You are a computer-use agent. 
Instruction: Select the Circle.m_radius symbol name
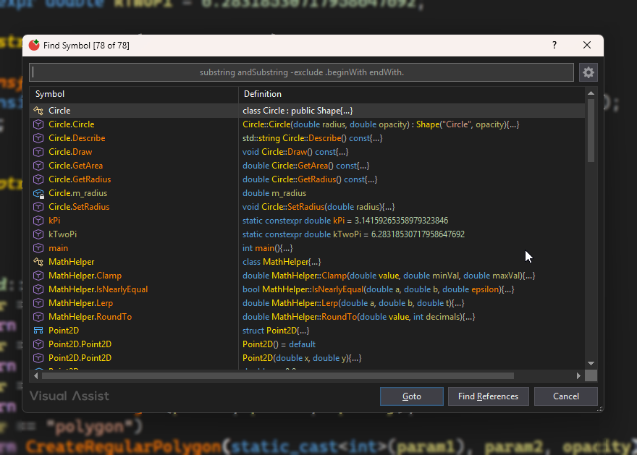[x=78, y=193]
